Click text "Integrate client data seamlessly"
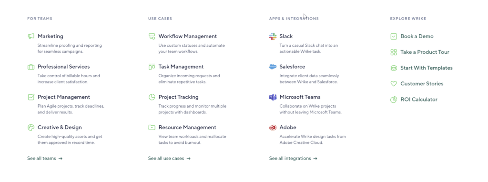 tap(309, 76)
